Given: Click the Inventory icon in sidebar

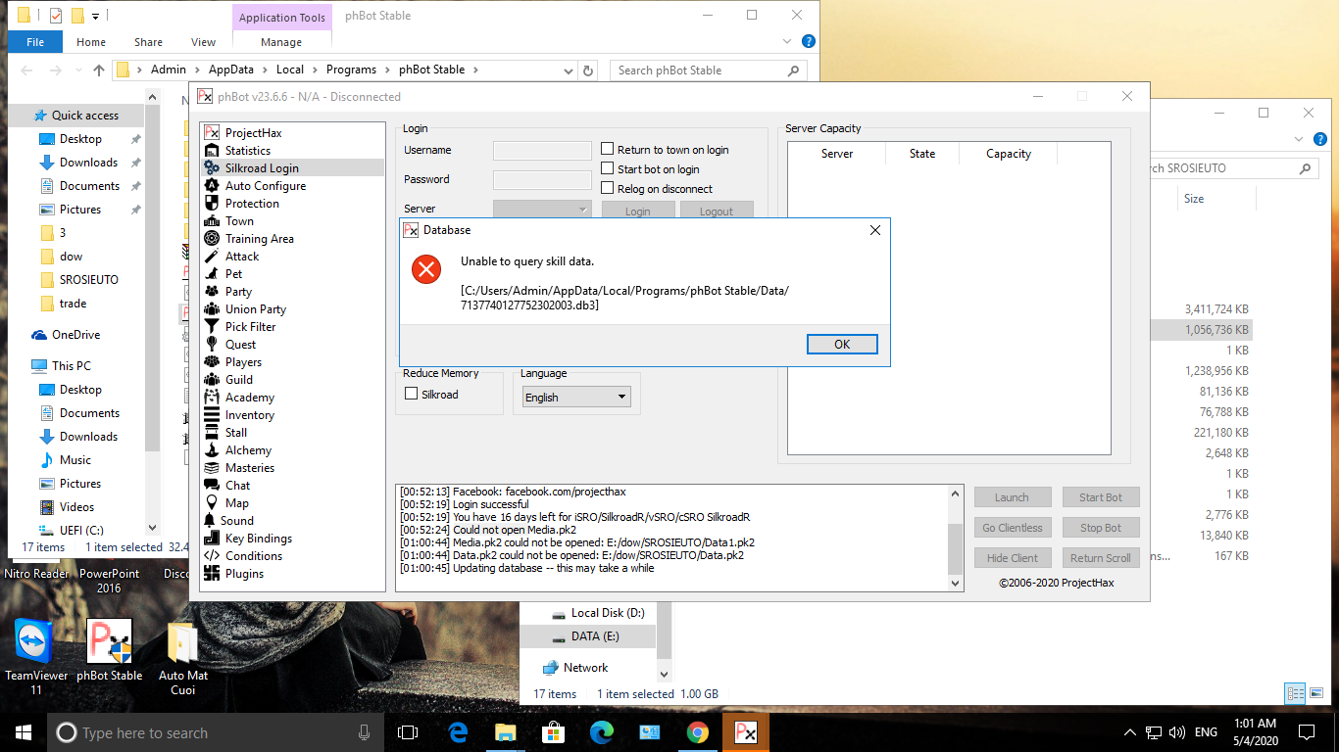Looking at the screenshot, I should pos(211,415).
